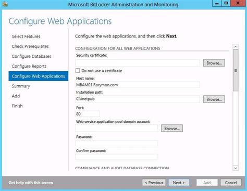Click the Host name field
The image size is (247, 191).
point(138,85)
